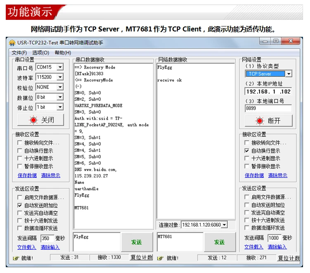Toggle serial 暂停接收显示 checkbox
The height and width of the screenshot is (273, 310).
coord(19,166)
